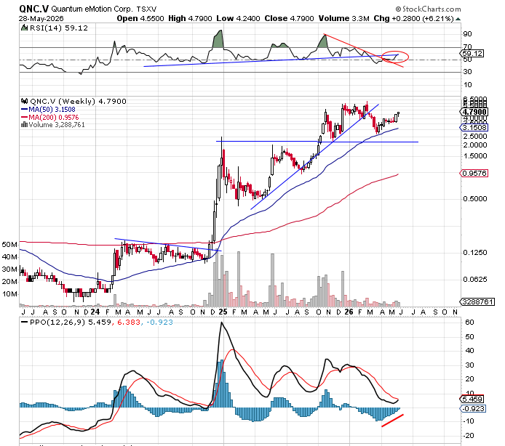Click the 2.0000 price axis label
505x446 pixels.
[x=475, y=145]
